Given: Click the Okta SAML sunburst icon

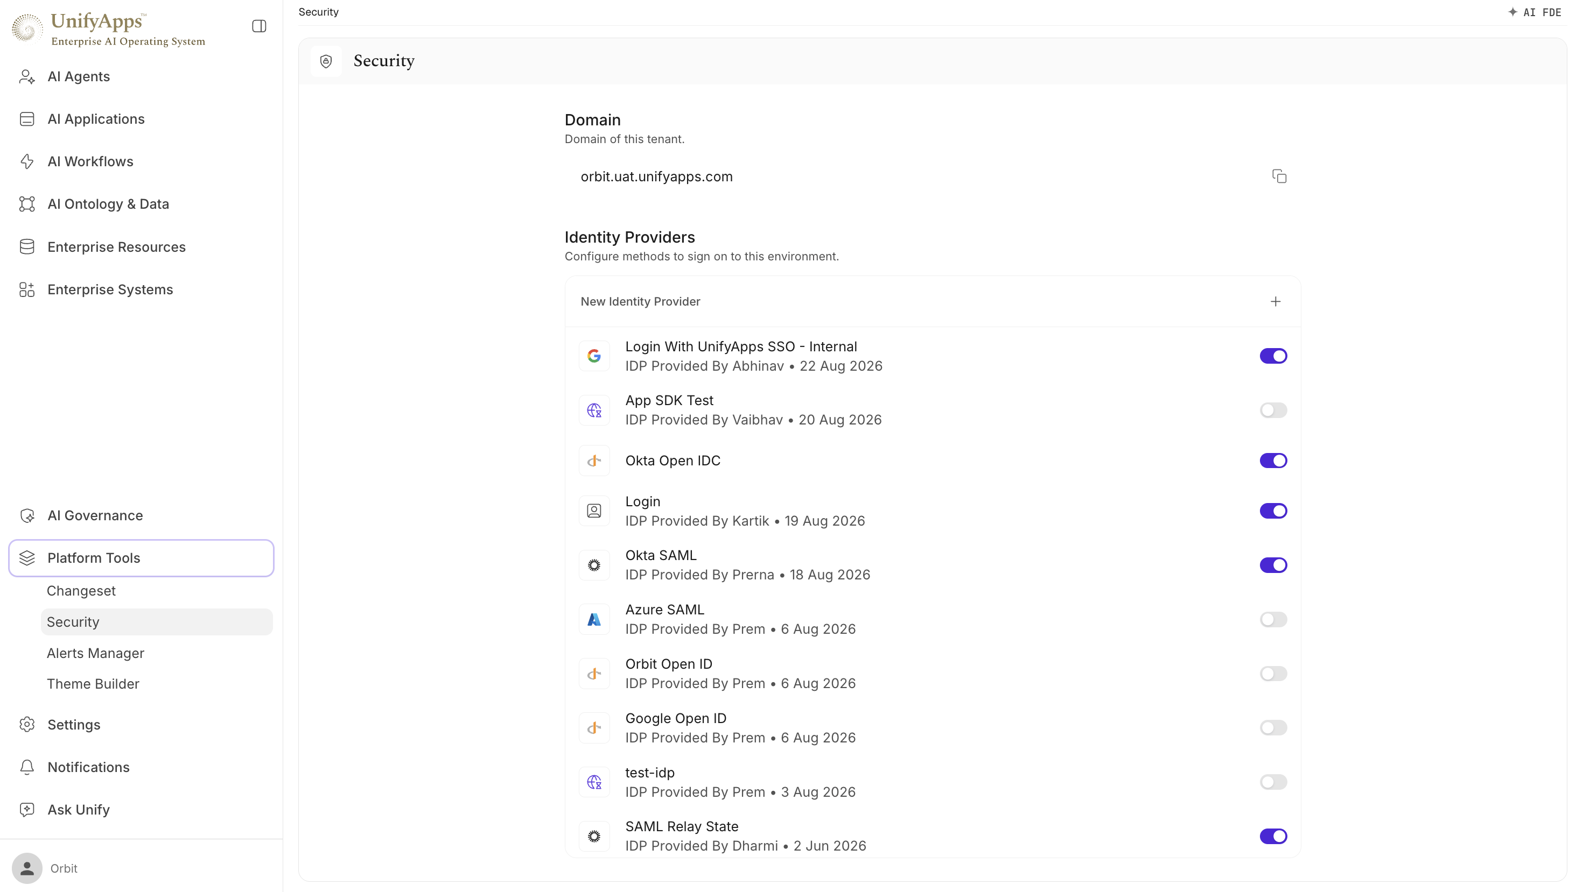Looking at the screenshot, I should (594, 565).
